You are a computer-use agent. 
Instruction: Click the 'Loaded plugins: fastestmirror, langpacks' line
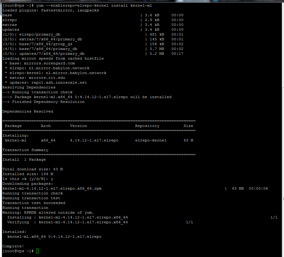click(x=51, y=11)
